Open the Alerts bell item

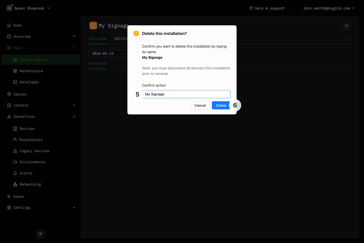pos(26,173)
